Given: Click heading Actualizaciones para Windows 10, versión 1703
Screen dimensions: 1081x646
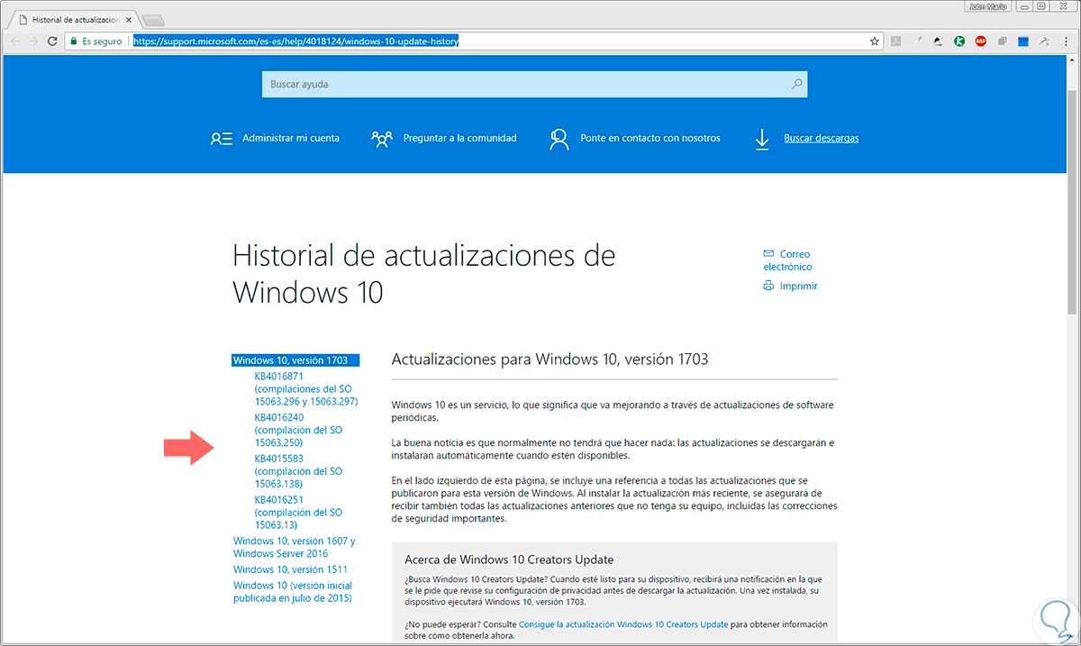Looking at the screenshot, I should click(550, 359).
